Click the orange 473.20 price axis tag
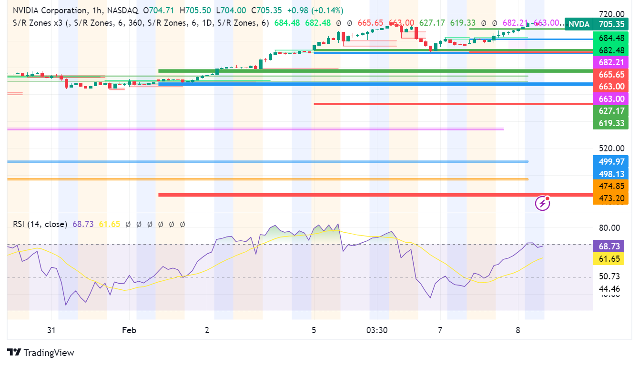The width and height of the screenshot is (639, 365). coord(611,198)
